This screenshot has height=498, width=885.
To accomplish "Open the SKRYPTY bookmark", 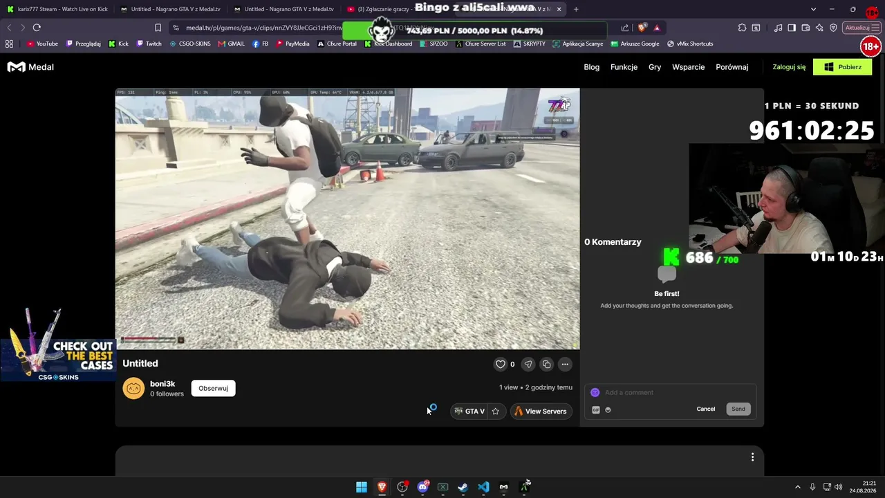I will pyautogui.click(x=530, y=44).
